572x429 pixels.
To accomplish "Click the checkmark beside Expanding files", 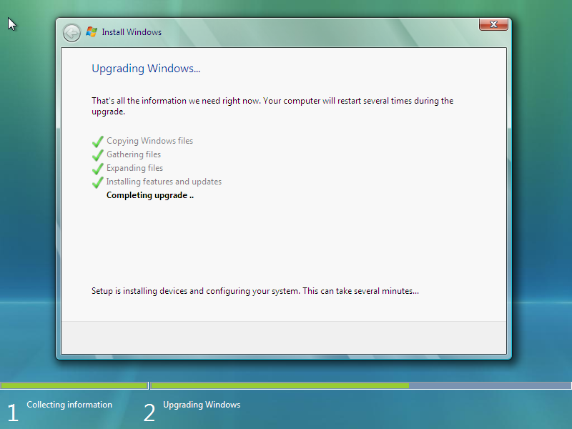I will click(97, 168).
